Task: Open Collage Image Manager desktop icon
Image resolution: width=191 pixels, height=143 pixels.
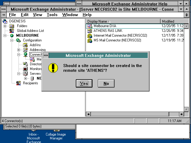Action: (56, 135)
